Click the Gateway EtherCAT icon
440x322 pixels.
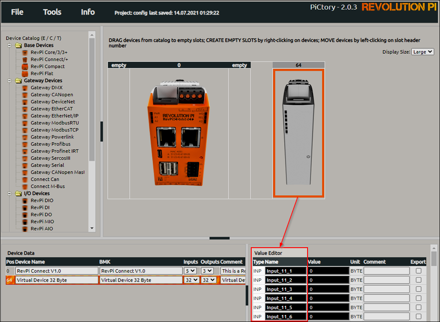(x=25, y=109)
